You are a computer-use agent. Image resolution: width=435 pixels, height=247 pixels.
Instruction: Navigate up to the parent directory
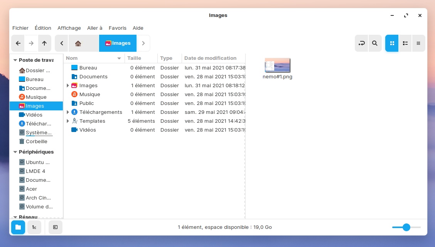44,43
